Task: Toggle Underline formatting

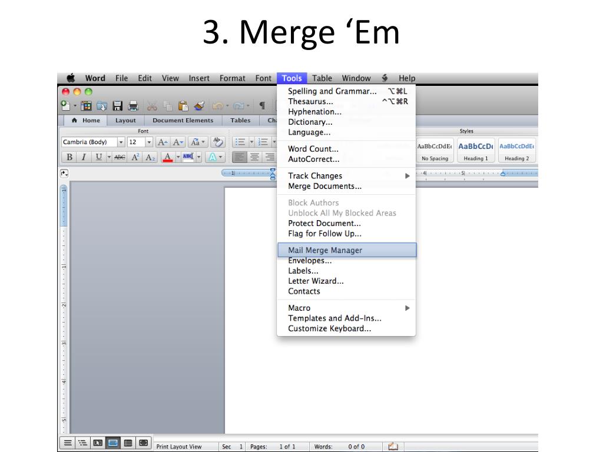Action: point(99,157)
